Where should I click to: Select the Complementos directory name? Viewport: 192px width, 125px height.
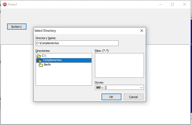click(x=52, y=60)
